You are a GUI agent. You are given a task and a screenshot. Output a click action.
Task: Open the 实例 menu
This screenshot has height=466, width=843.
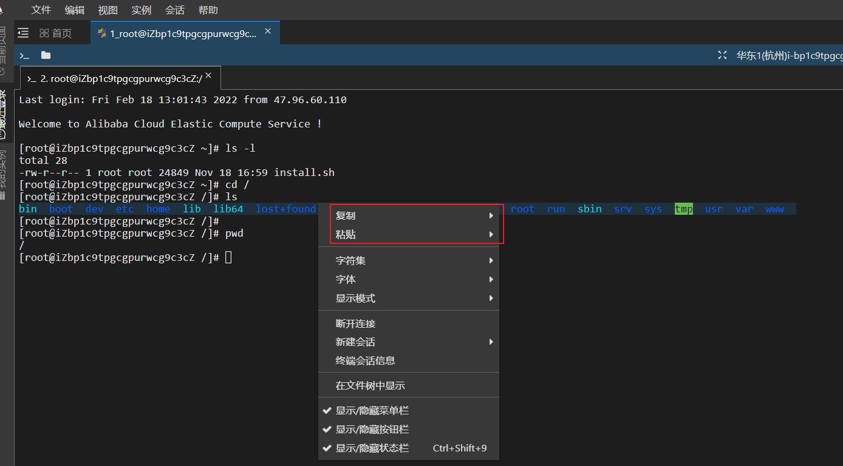tap(142, 10)
